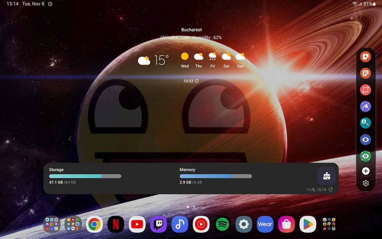The width and height of the screenshot is (382, 239).
Task: Select Smart select in Air command
Action: coord(366,90)
